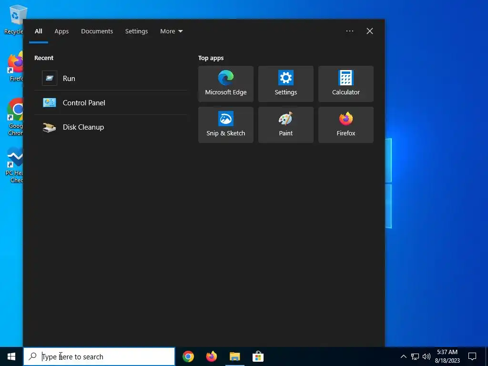Image resolution: width=488 pixels, height=366 pixels.
Task: Open Firefox tile in Top apps
Action: coord(346,125)
